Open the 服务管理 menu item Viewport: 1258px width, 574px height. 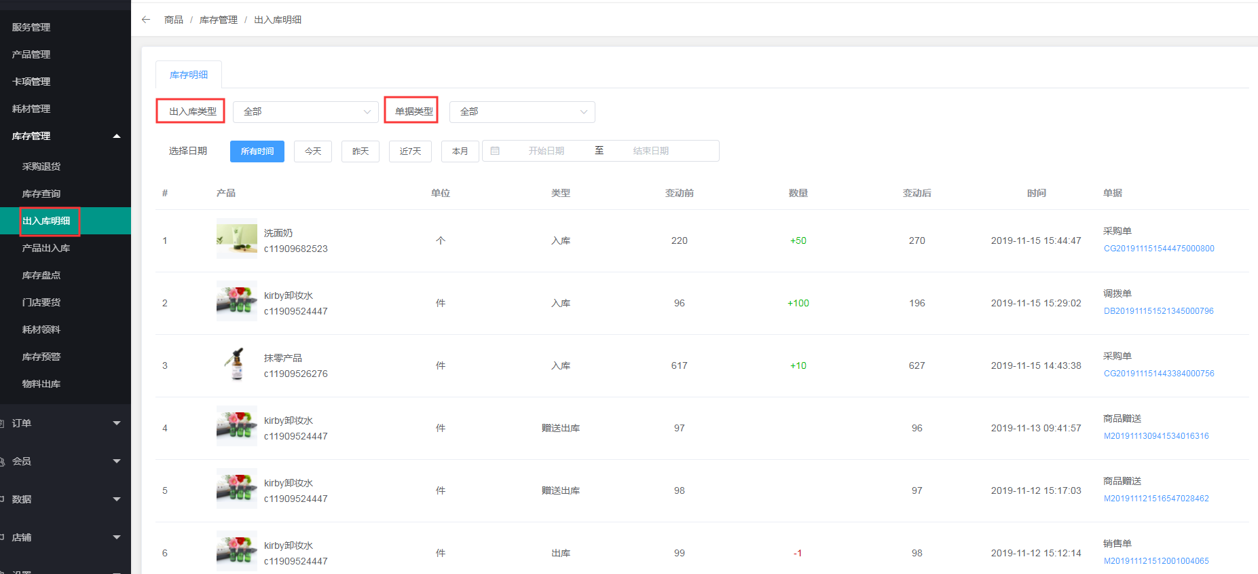[x=31, y=27]
